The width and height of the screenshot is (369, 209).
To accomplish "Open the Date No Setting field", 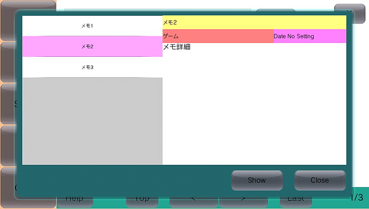I will (x=310, y=36).
